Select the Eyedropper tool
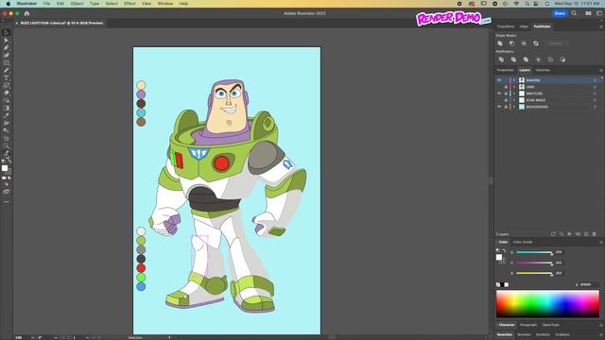605x340 pixels. (x=7, y=115)
